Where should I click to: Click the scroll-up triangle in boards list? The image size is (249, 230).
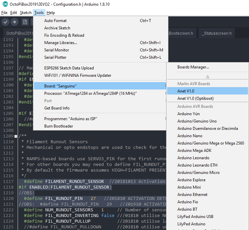tap(207, 77)
